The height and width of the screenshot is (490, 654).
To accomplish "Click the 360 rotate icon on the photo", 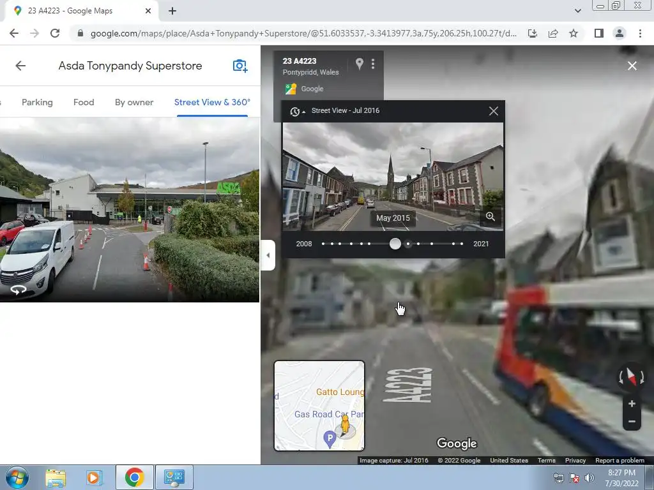I will [19, 290].
